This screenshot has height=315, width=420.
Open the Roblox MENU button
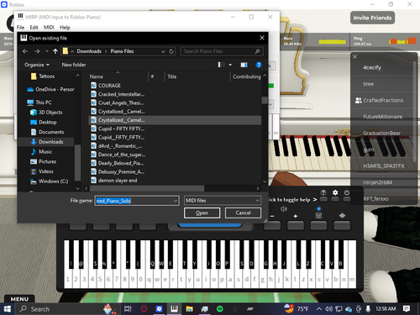[19, 299]
